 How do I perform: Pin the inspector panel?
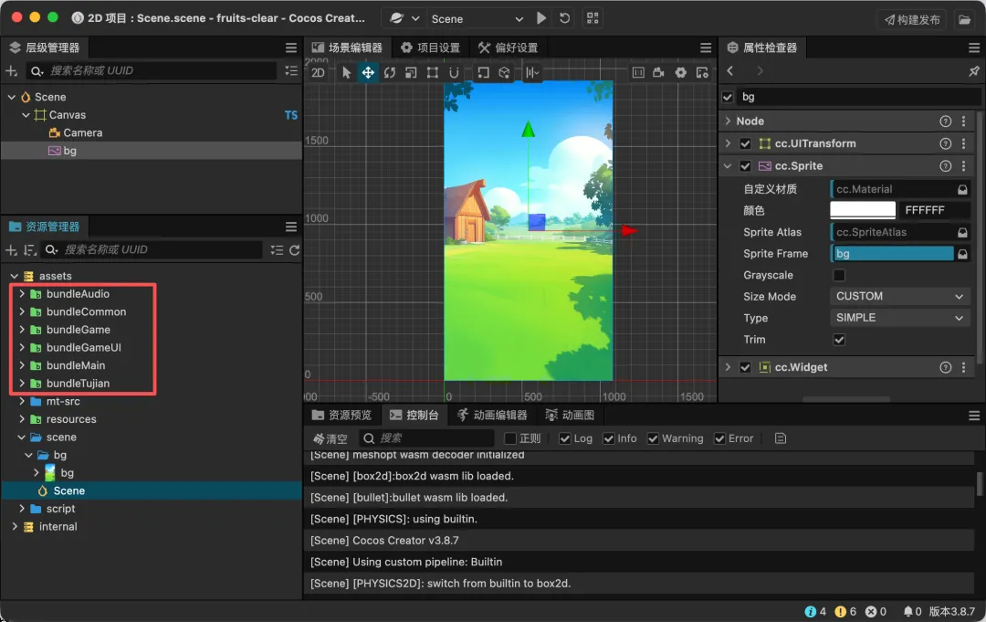[x=973, y=71]
